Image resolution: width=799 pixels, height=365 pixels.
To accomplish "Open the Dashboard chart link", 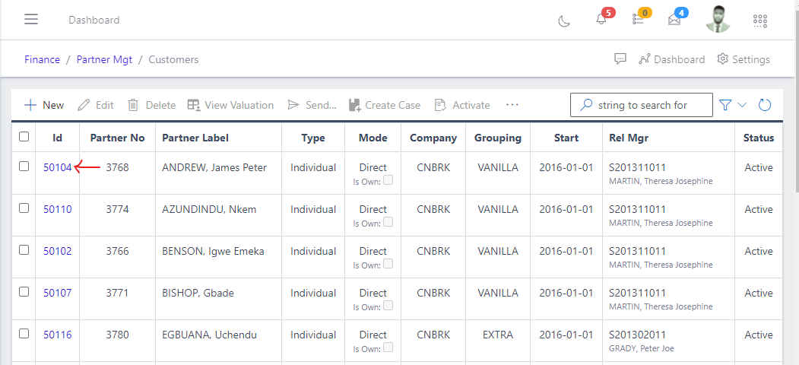I will click(x=671, y=59).
